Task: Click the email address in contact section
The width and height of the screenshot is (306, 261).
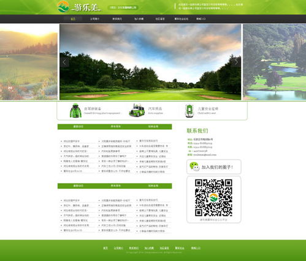Action: pos(204,154)
